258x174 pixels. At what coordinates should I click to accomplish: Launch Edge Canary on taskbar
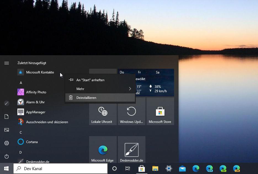[236, 168]
